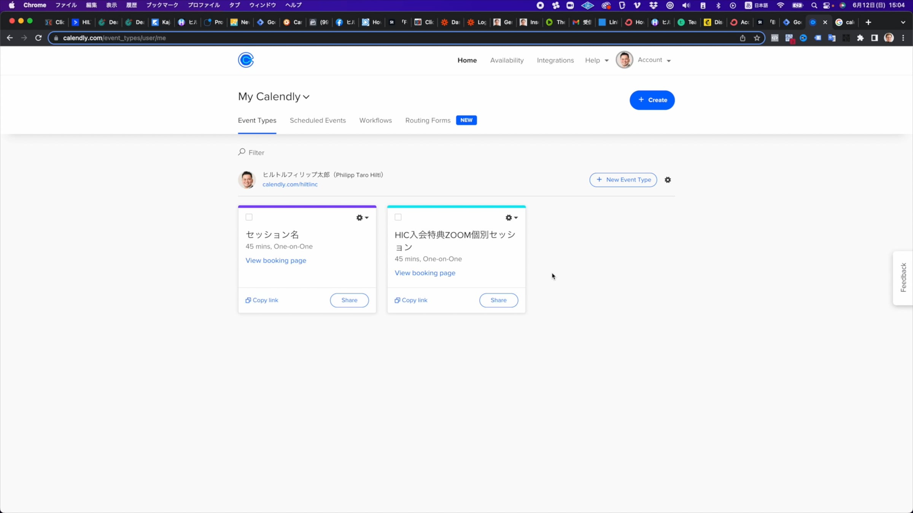Check the HIC入会特典ZOOM event checkbox

pos(398,217)
